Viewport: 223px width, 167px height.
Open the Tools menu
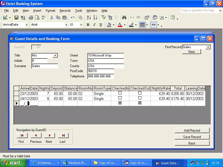[x=79, y=11]
